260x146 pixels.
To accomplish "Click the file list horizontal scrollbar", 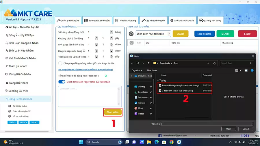I will [x=172, y=119].
